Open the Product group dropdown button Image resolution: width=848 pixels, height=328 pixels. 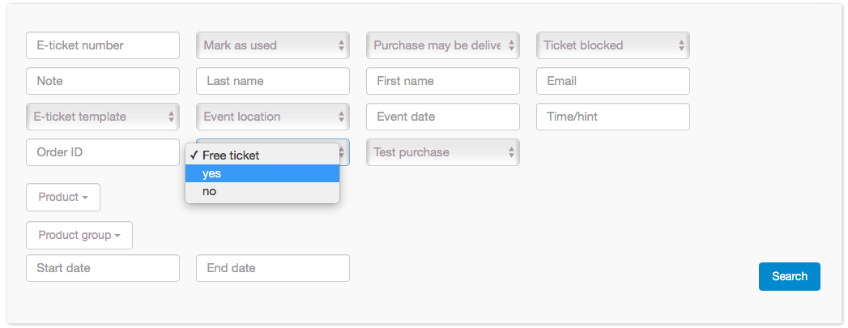tap(79, 235)
